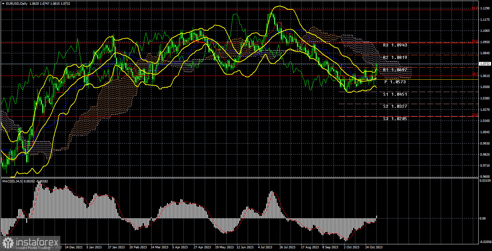
Task: Select the P 1.0573 pivot label
Action: pyautogui.click(x=395, y=82)
